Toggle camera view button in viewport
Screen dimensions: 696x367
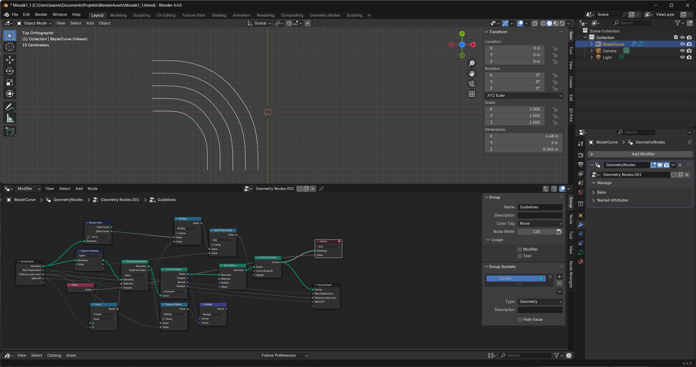pyautogui.click(x=472, y=84)
